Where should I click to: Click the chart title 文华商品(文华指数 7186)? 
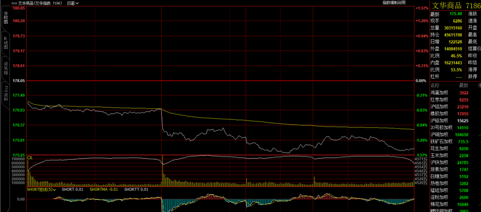(x=41, y=3)
